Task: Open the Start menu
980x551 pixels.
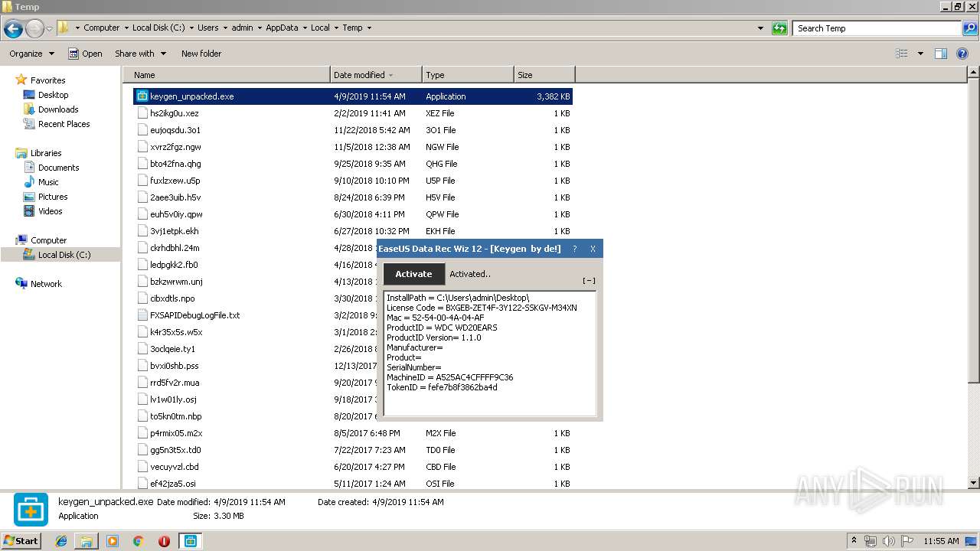Action: click(x=21, y=540)
